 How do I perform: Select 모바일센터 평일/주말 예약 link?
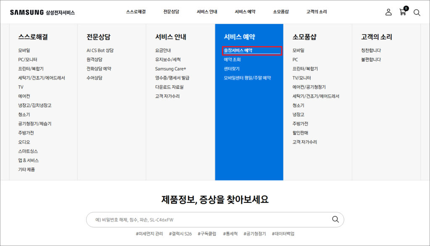[x=247, y=78]
